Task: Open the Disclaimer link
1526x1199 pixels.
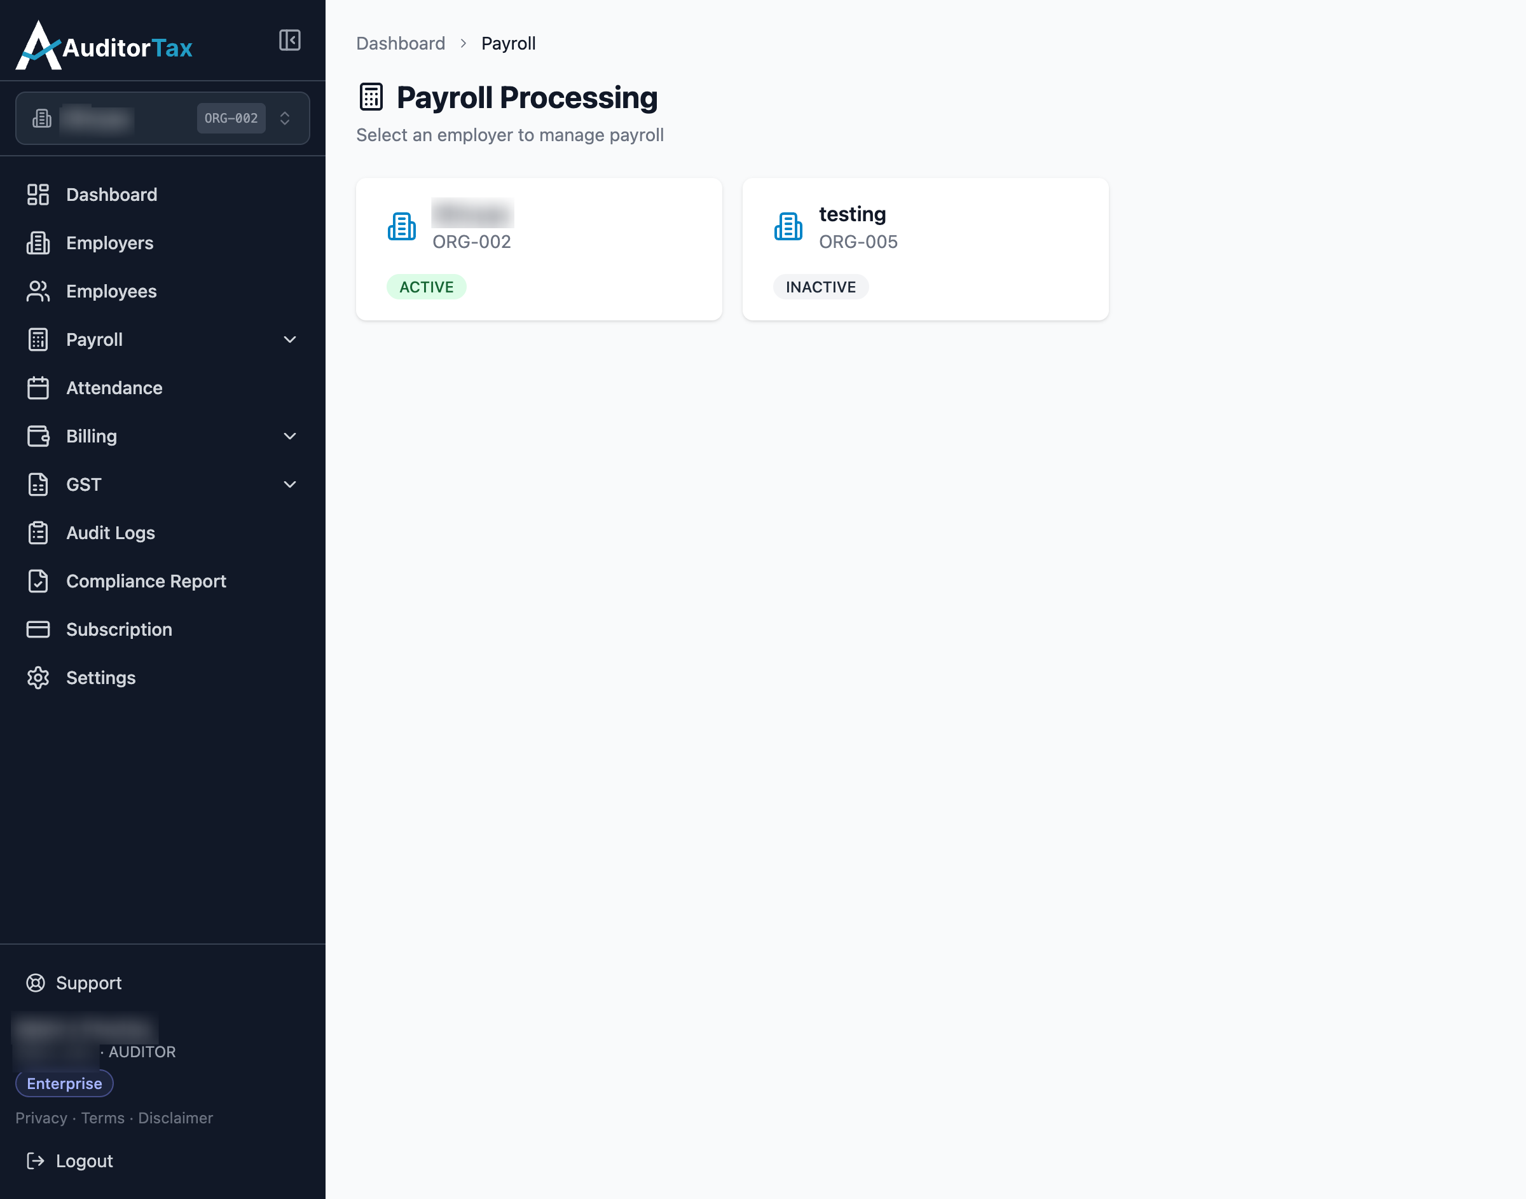Action: coord(175,1118)
